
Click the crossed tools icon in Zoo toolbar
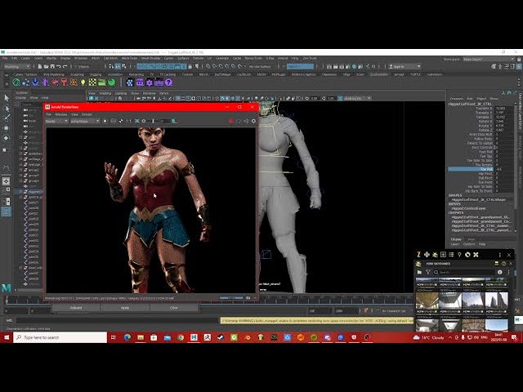[476, 255]
